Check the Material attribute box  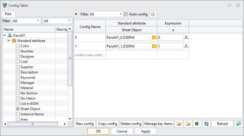(x=18, y=88)
